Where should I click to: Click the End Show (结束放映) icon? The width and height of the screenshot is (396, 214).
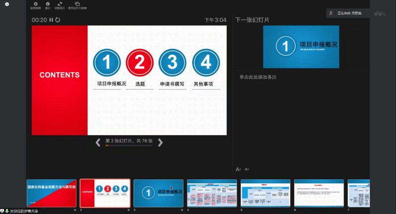tap(36, 4)
